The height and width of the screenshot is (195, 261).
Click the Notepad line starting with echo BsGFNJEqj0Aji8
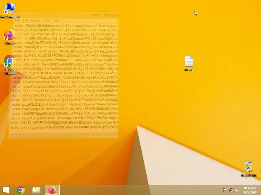[64, 118]
